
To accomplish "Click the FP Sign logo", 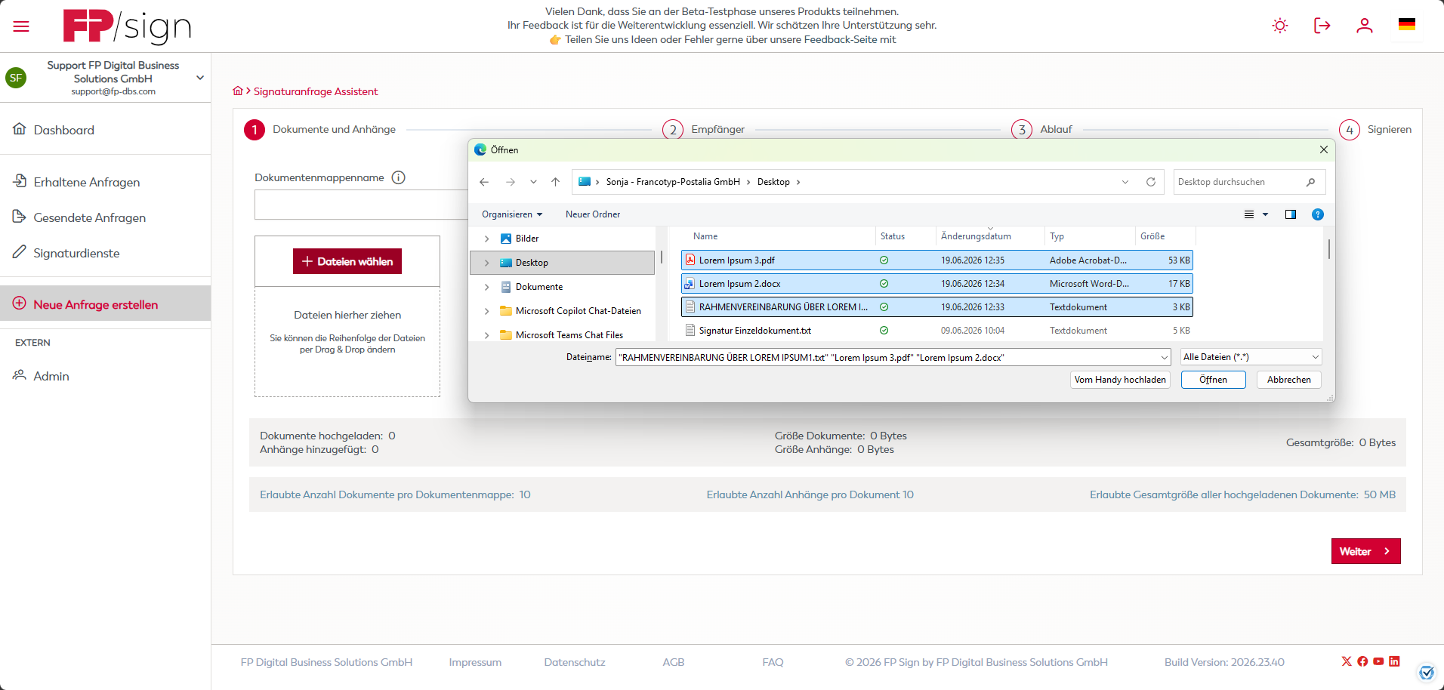I will [x=127, y=26].
